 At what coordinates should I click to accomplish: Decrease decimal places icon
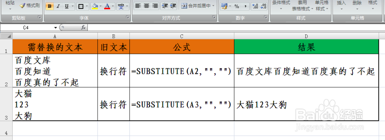tap(263, 7)
